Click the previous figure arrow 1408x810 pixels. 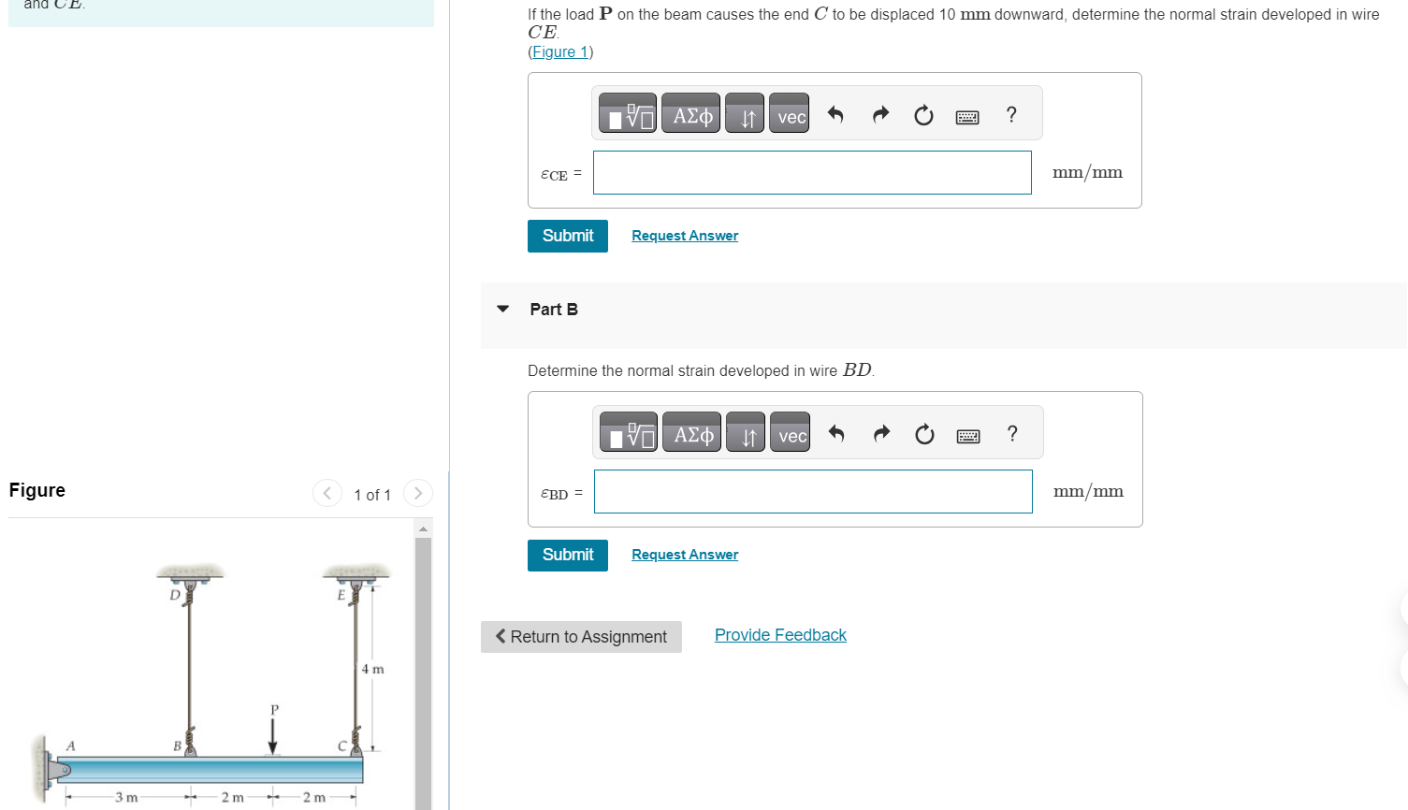point(327,493)
